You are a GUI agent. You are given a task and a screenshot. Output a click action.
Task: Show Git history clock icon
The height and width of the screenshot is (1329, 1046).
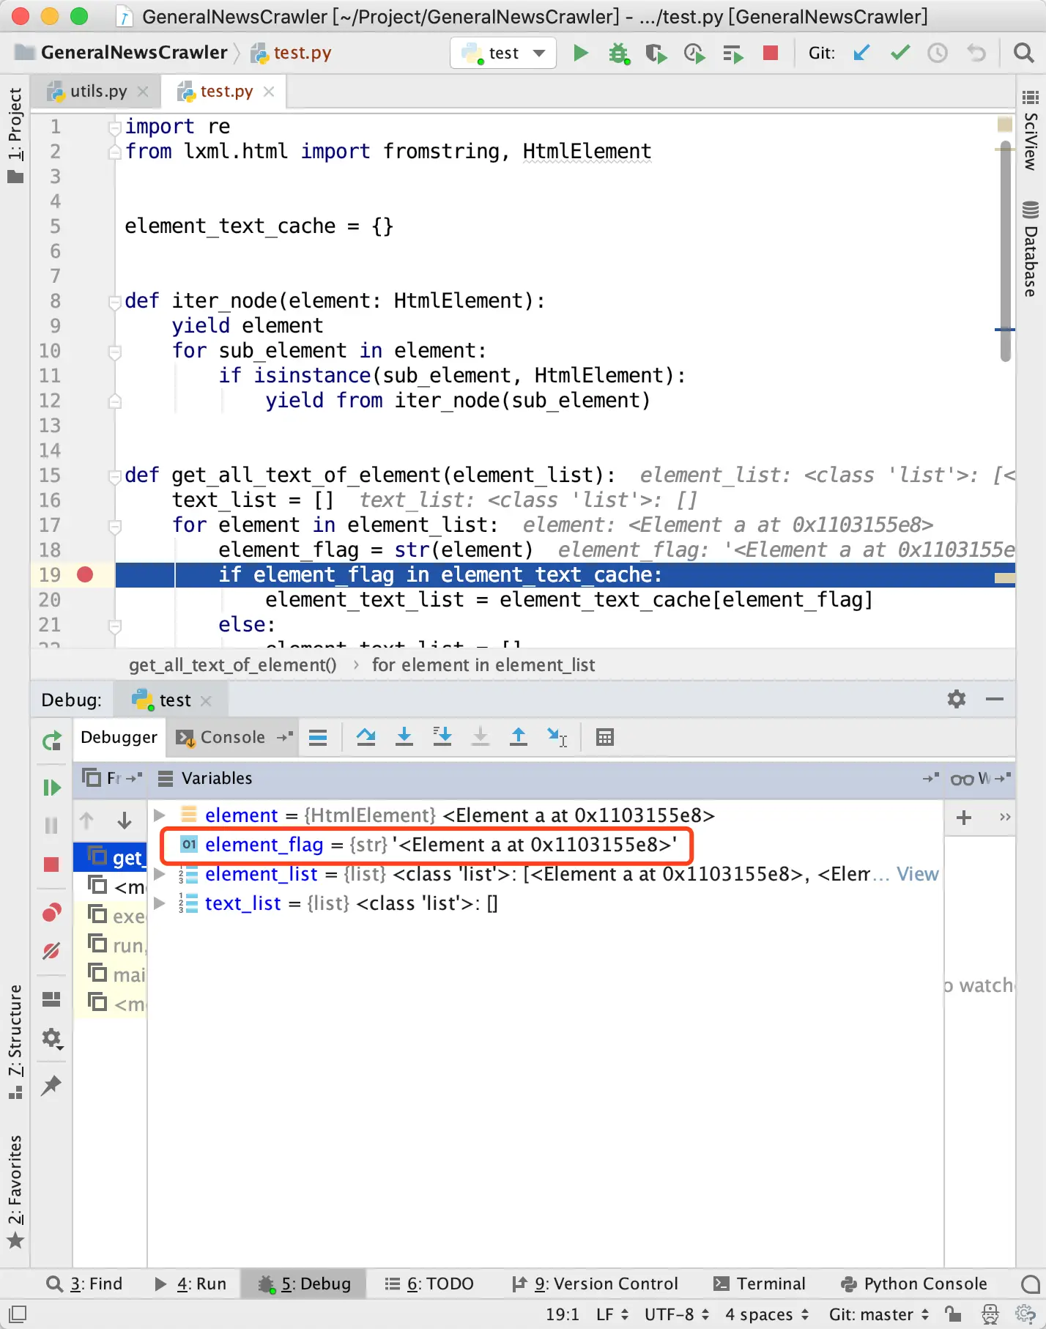[938, 53]
